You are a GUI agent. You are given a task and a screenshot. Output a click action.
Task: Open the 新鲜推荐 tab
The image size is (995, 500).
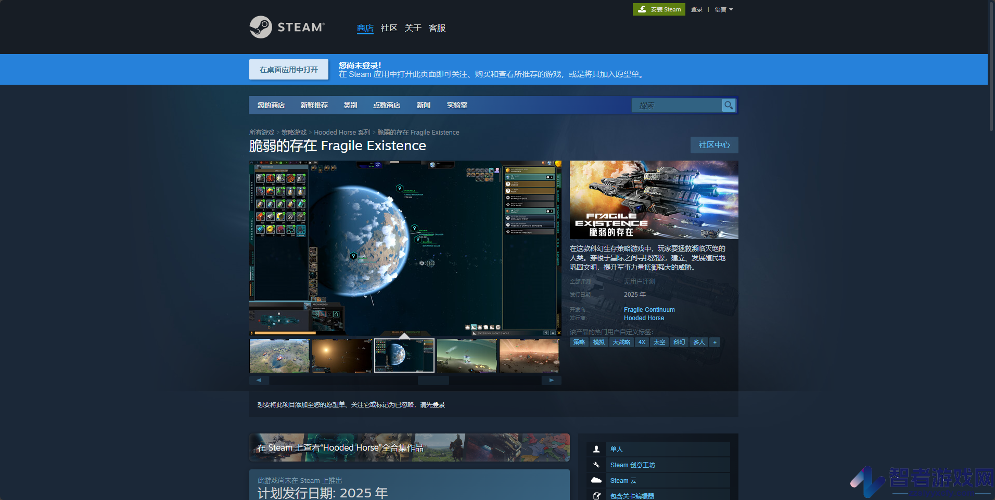click(314, 105)
